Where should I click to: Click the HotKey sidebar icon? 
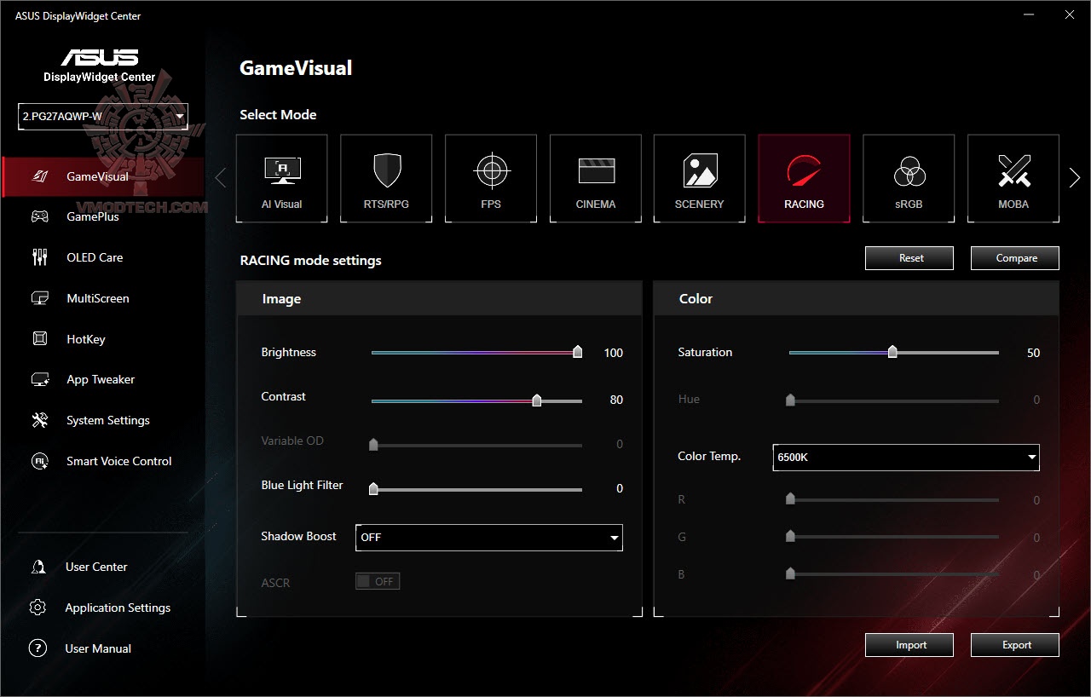point(39,339)
